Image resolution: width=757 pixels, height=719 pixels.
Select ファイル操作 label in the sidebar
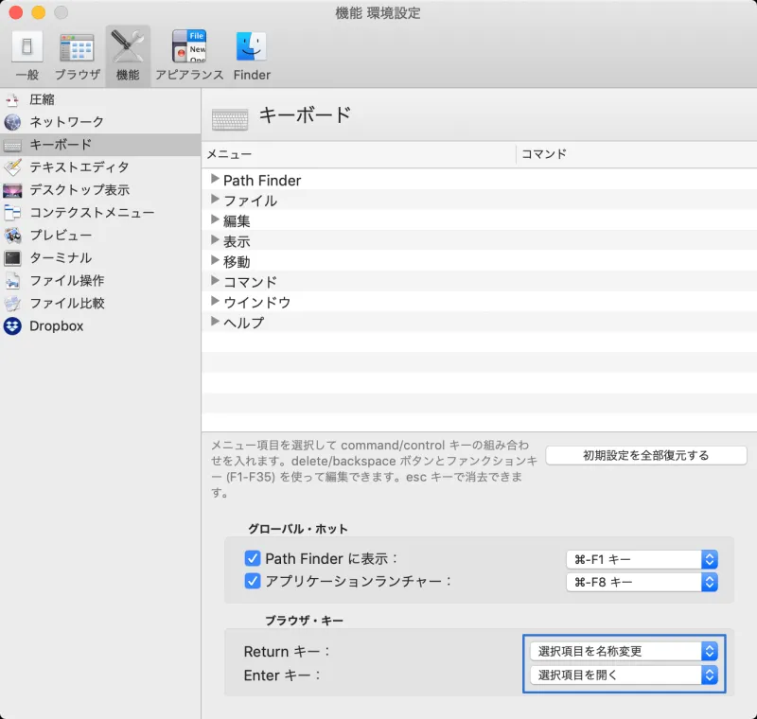tap(67, 280)
